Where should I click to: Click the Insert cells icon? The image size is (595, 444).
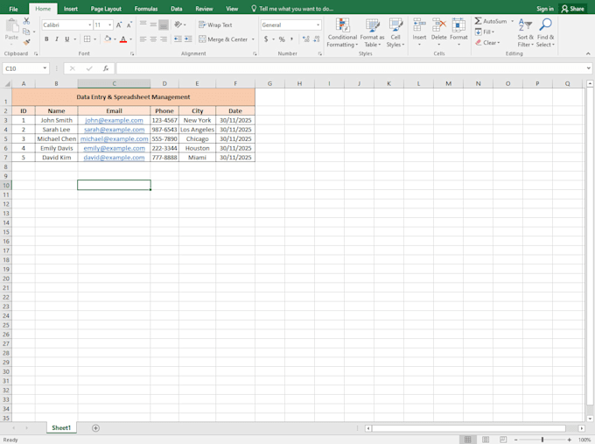click(419, 25)
